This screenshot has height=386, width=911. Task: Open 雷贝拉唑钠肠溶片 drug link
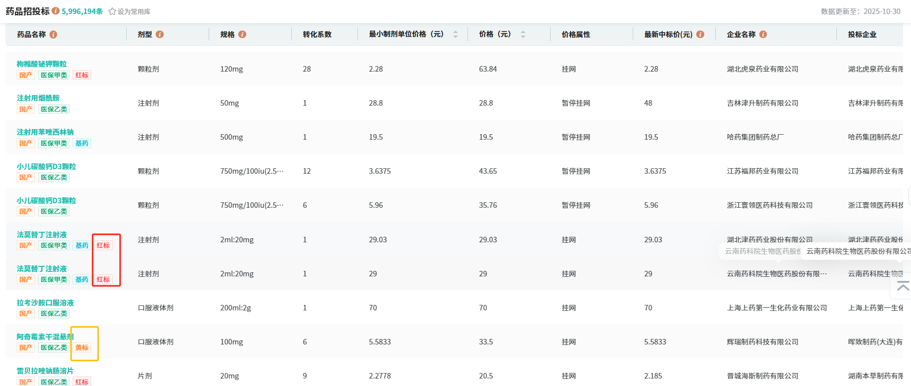click(45, 370)
